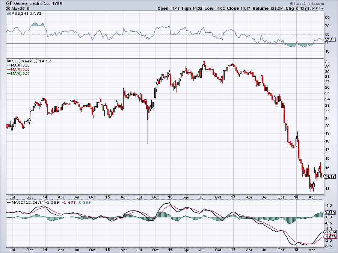Click the boxed -1.289 marker on MACD axis

tap(330, 232)
